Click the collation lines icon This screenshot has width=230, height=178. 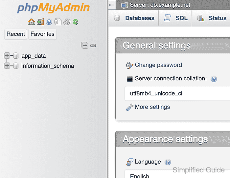130,79
